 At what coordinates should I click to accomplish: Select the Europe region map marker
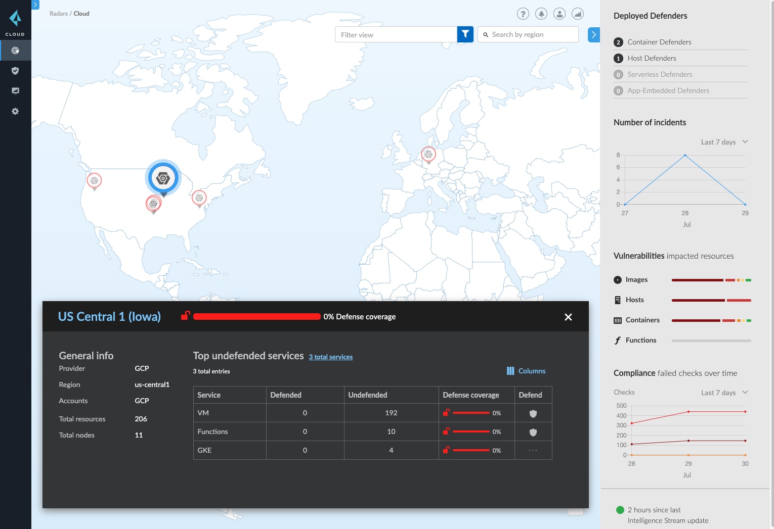pos(428,155)
